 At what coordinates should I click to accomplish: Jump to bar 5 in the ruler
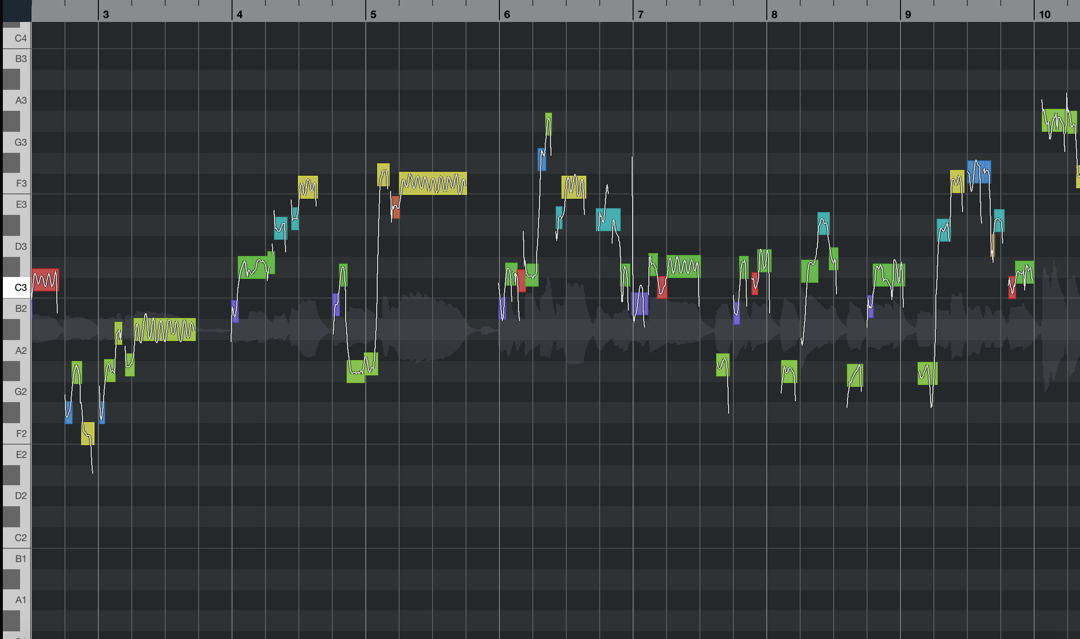(373, 14)
